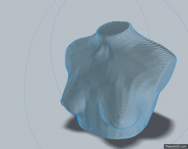This screenshot has height=149, width=188.
Task: Click the model's left shoulder slices
Action: (x=80, y=48)
